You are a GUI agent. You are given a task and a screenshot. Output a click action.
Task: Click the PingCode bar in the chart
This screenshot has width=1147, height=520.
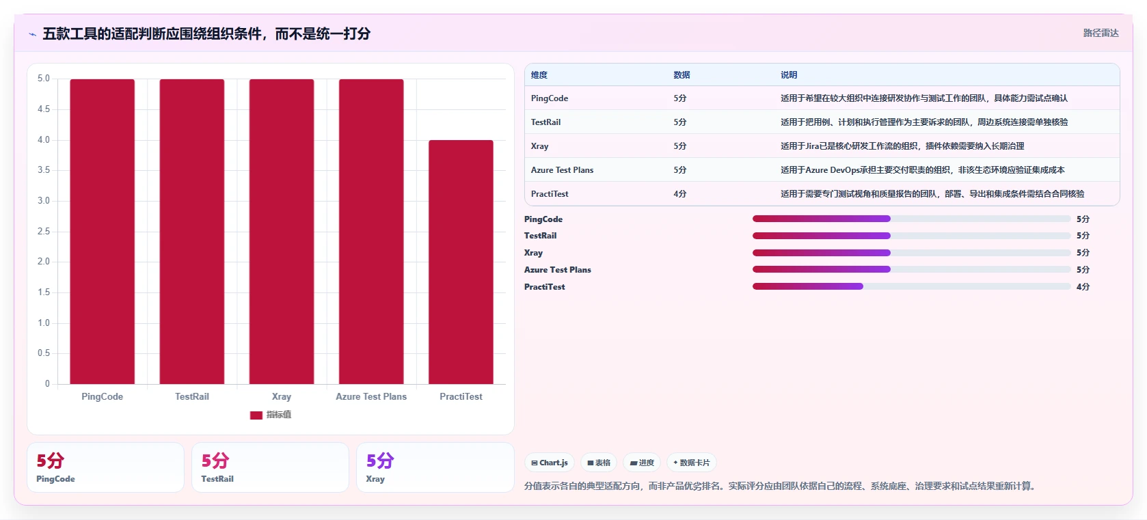pos(103,232)
